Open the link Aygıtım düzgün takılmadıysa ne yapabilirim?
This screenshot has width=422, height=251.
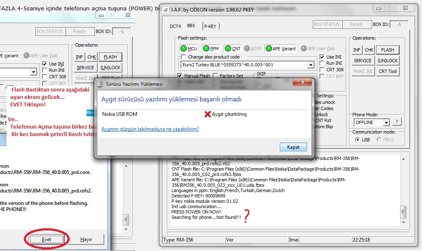click(x=150, y=129)
